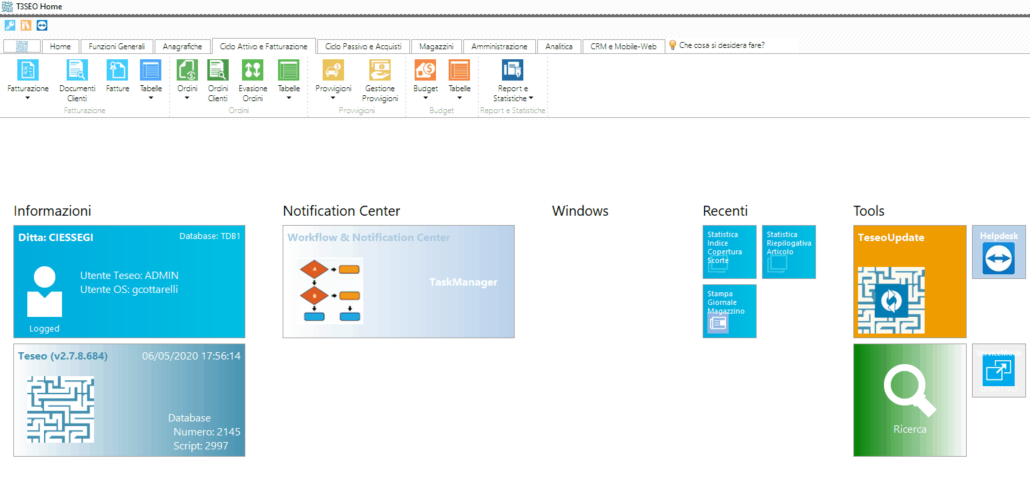The width and height of the screenshot is (1030, 494).
Task: Click the timestamp '06/05/2020 17:56:14'
Action: [191, 356]
